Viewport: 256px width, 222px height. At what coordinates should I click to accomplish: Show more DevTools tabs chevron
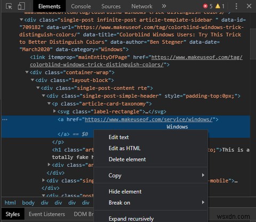click(x=164, y=6)
